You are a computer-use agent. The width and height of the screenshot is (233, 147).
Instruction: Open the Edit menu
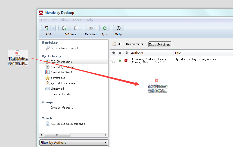pyautogui.click(x=54, y=20)
